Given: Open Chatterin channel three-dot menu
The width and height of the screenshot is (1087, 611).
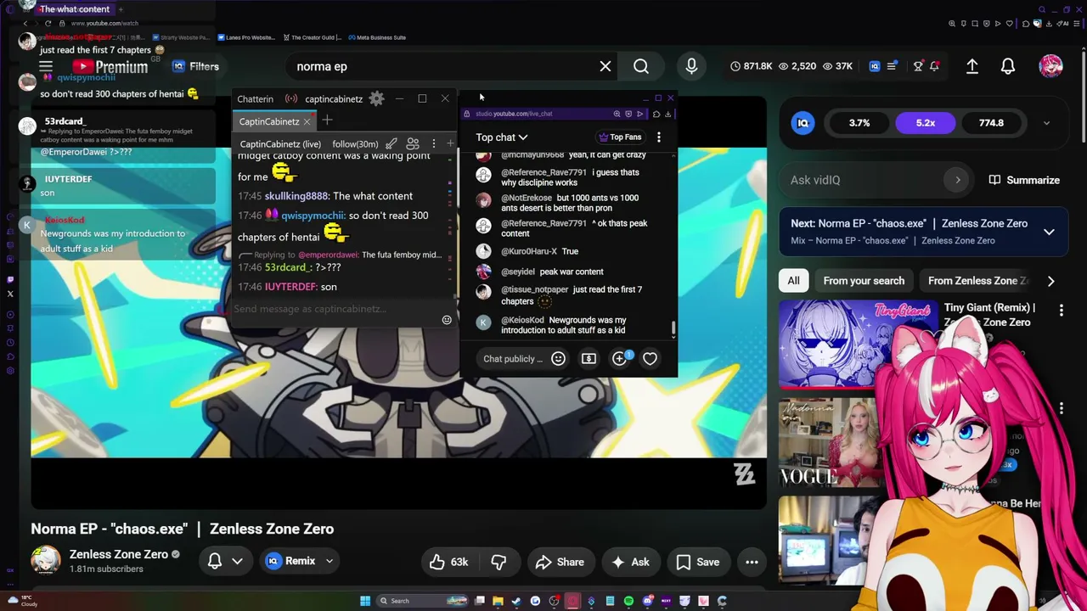Looking at the screenshot, I should point(433,143).
